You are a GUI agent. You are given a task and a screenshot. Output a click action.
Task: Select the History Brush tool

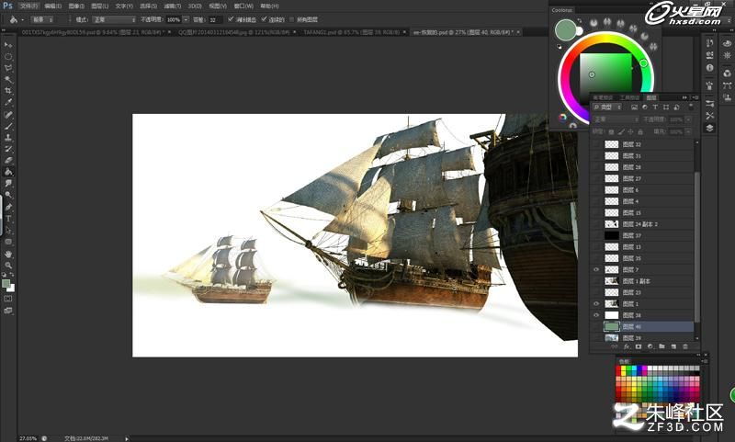[8, 149]
